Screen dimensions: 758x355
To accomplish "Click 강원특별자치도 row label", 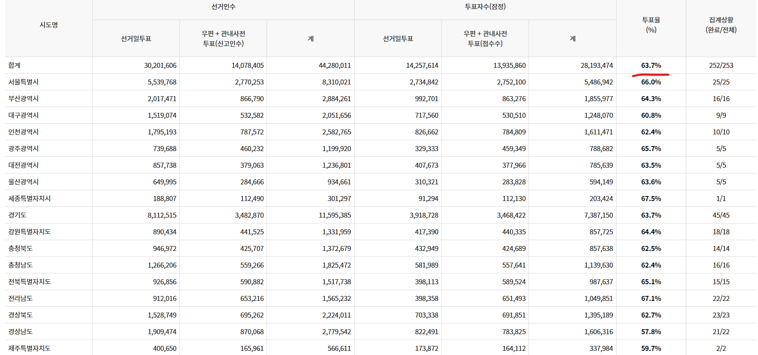I will click(x=30, y=232).
